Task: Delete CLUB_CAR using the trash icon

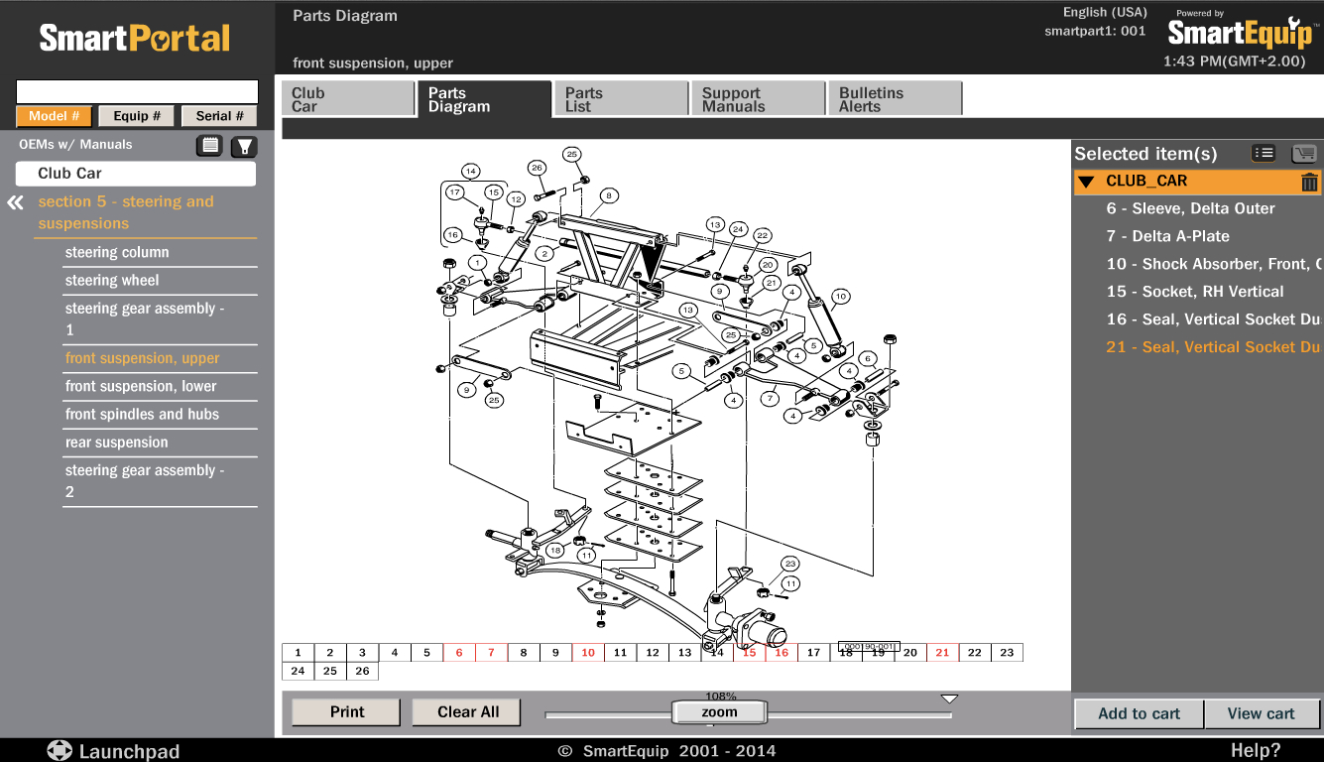Action: 1309,183
